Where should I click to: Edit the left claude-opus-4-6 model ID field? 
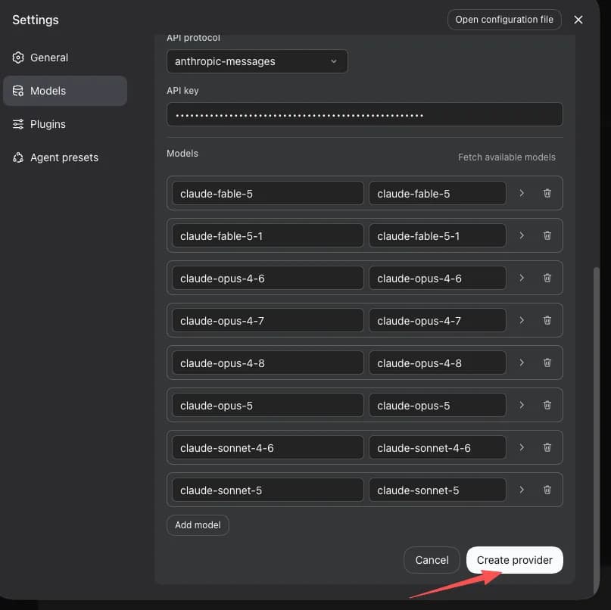coord(268,278)
